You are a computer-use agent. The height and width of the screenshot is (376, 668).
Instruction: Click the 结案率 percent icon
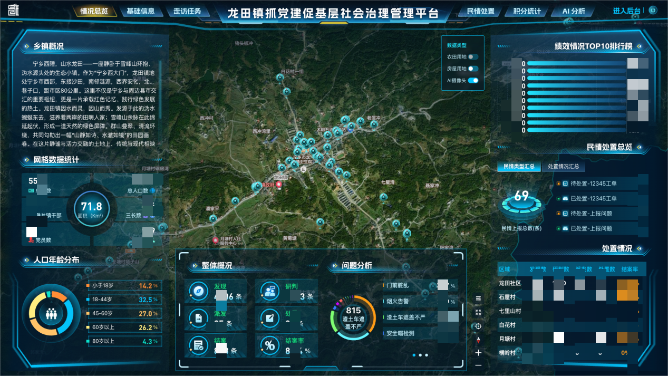tap(270, 346)
